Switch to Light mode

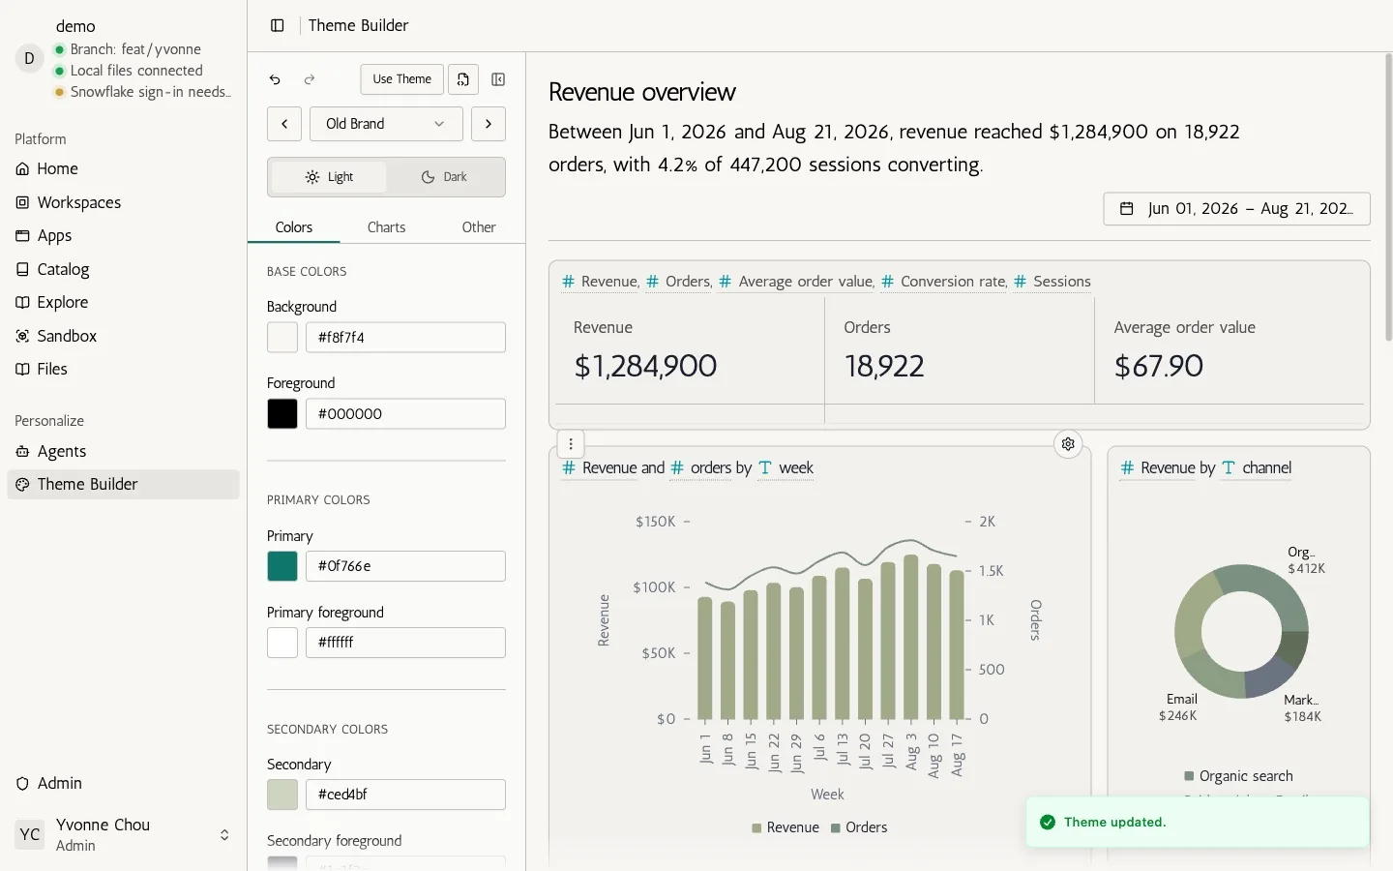pyautogui.click(x=329, y=177)
